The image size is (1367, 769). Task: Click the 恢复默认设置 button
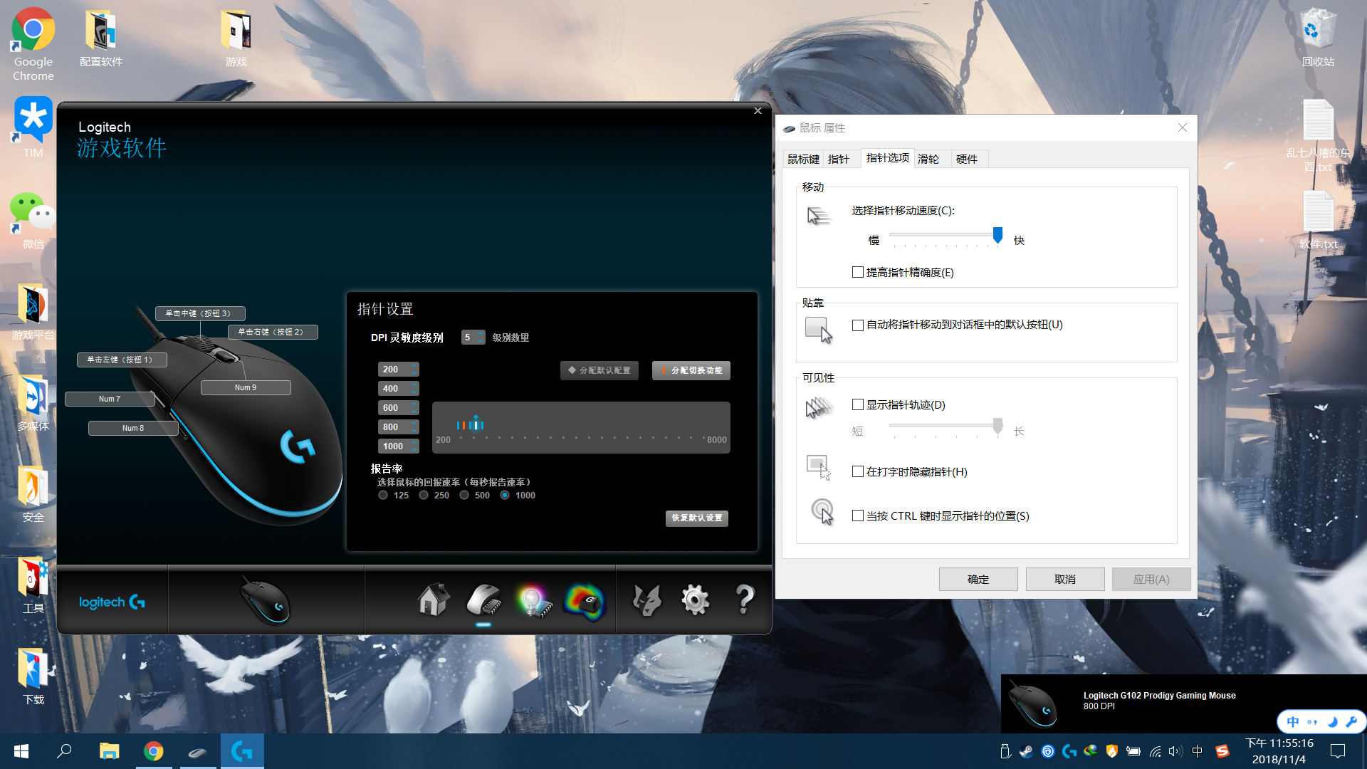(696, 518)
